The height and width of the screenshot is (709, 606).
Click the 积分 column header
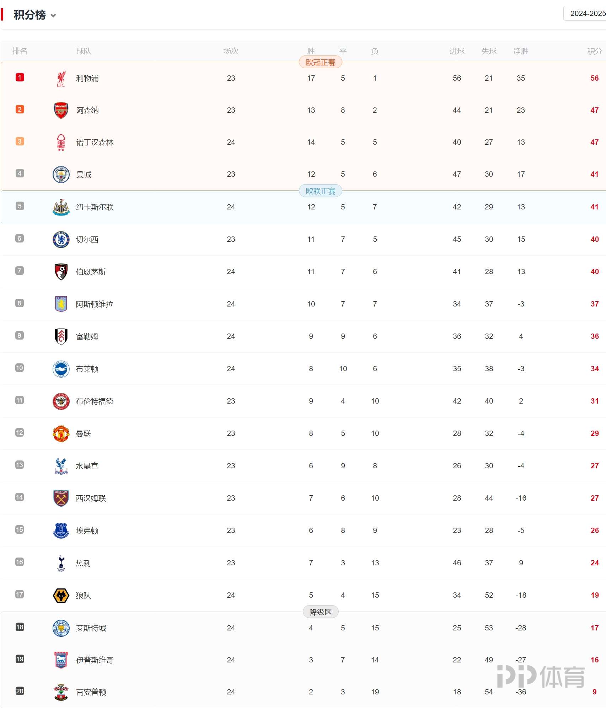594,51
